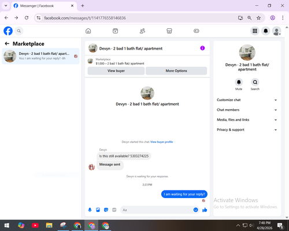Open the Windows notification center icon
The width and height of the screenshot is (289, 231).
point(280,225)
